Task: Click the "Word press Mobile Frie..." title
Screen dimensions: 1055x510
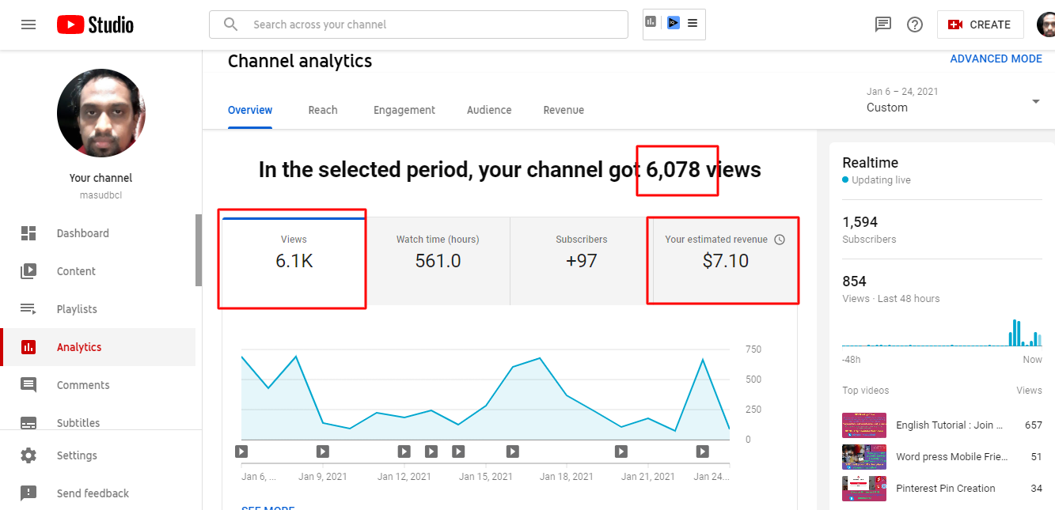Action: coord(952,457)
